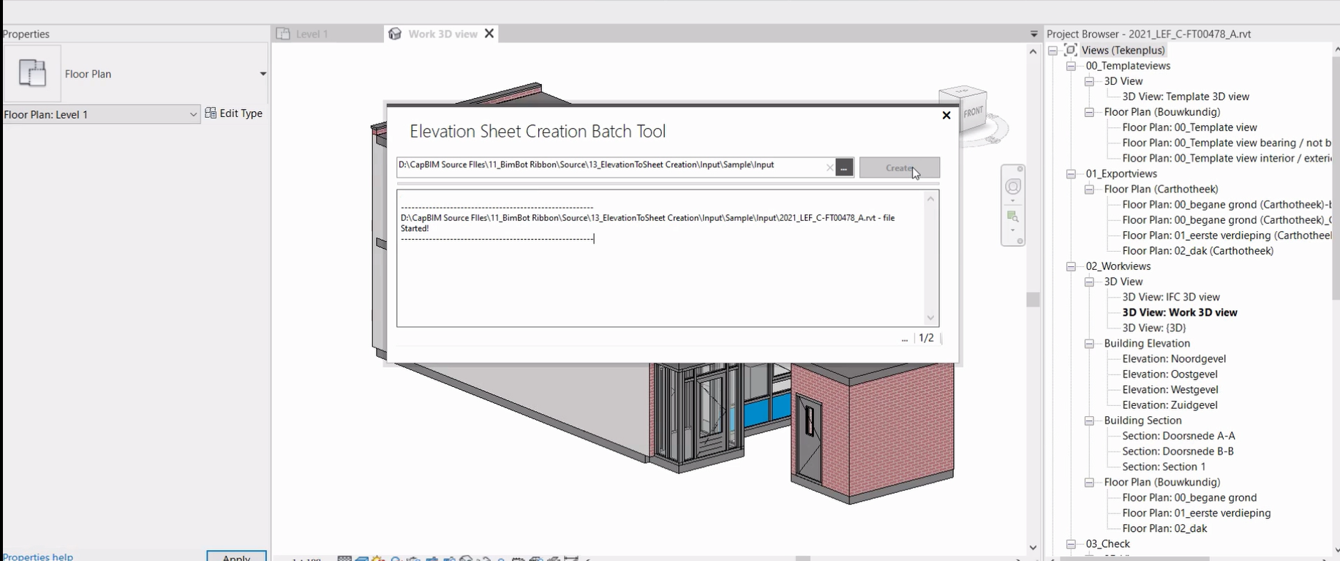Collapse the Building Elevation node
The height and width of the screenshot is (561, 1340).
(x=1089, y=344)
